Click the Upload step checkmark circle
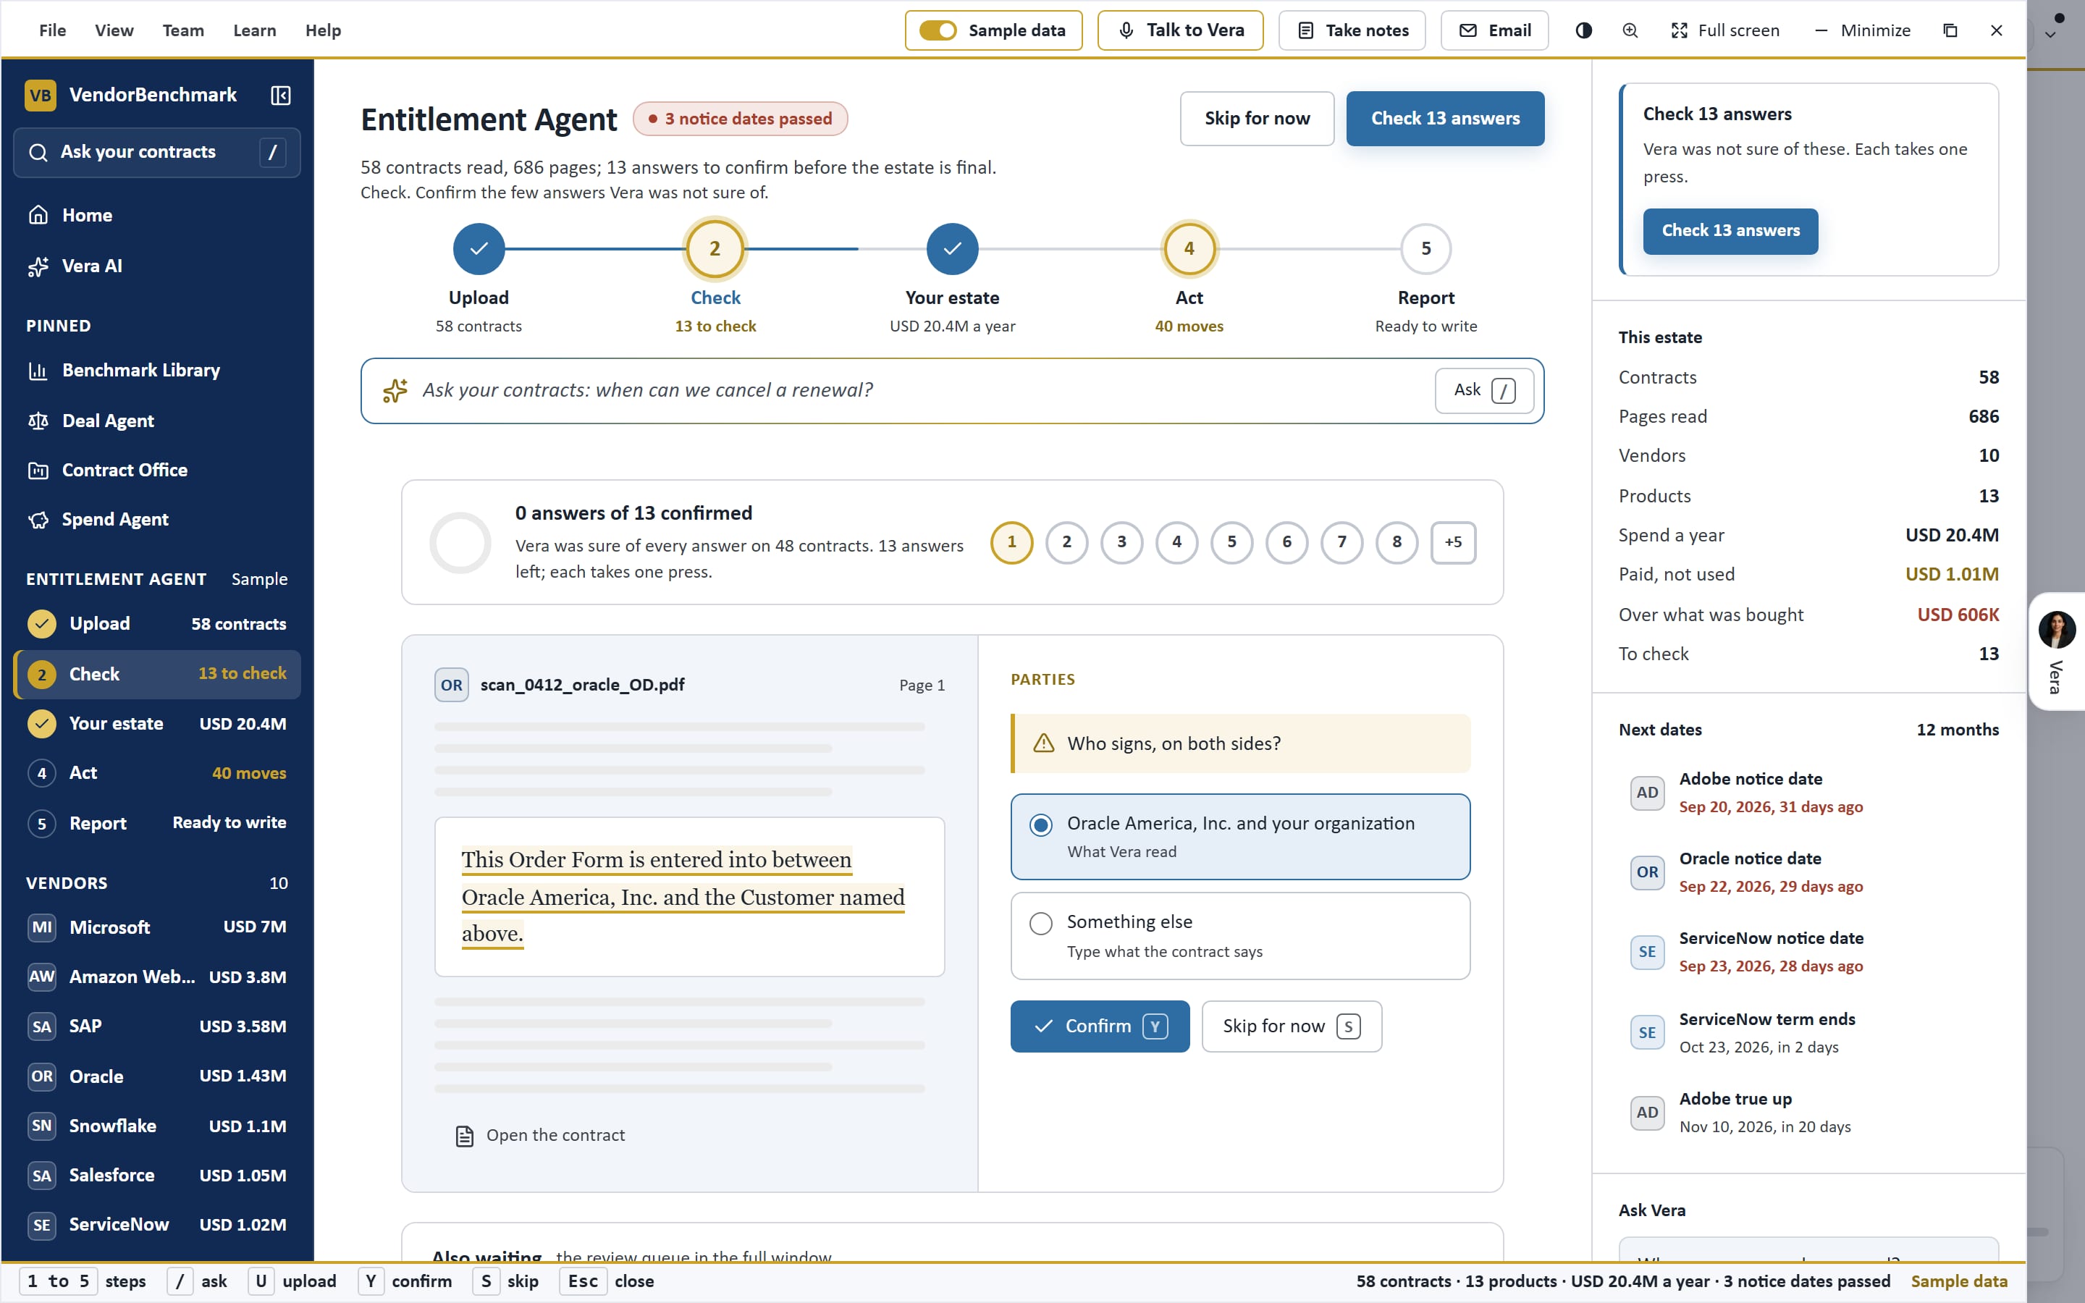 tap(478, 249)
